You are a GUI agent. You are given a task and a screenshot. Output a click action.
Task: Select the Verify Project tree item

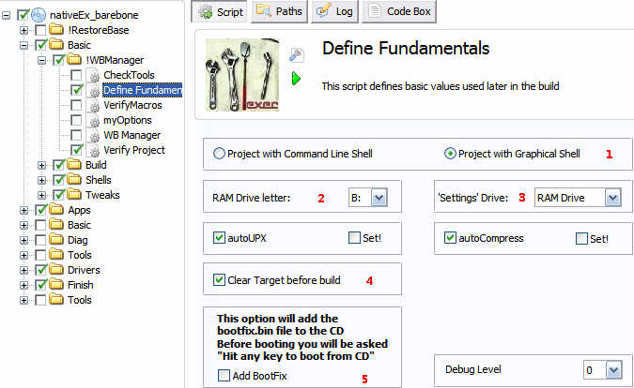pyautogui.click(x=134, y=150)
